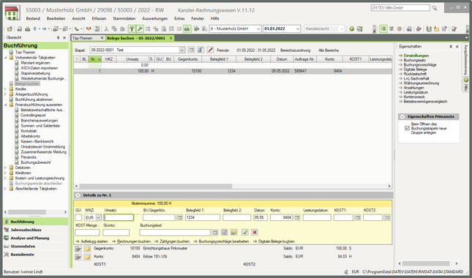Collapse Finanzbuchführung auswerten tree node
The height and width of the screenshot is (278, 472).
(5, 105)
